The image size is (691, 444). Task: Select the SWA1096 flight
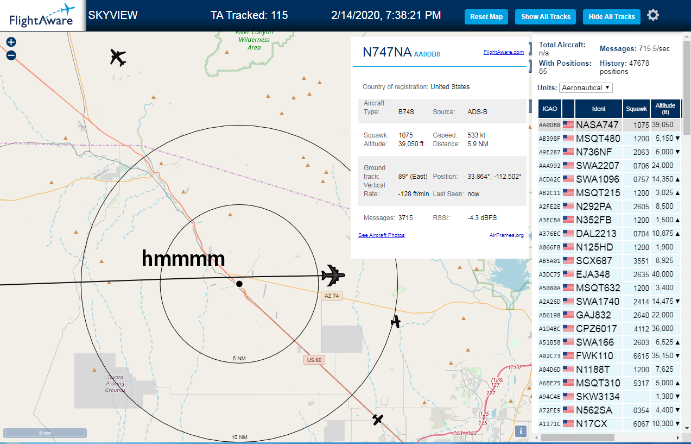[609, 179]
